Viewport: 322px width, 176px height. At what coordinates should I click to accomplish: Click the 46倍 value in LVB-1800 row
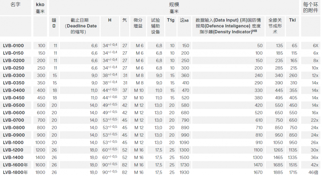click(314, 172)
